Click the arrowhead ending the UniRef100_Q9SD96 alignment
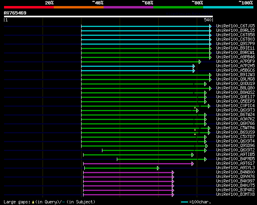 tap(207, 146)
